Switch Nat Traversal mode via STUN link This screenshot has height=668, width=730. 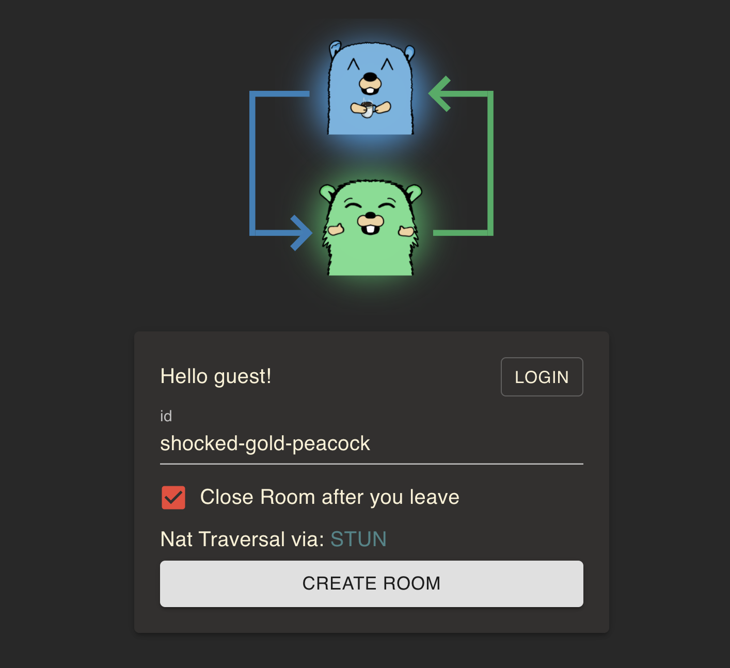[x=358, y=539]
